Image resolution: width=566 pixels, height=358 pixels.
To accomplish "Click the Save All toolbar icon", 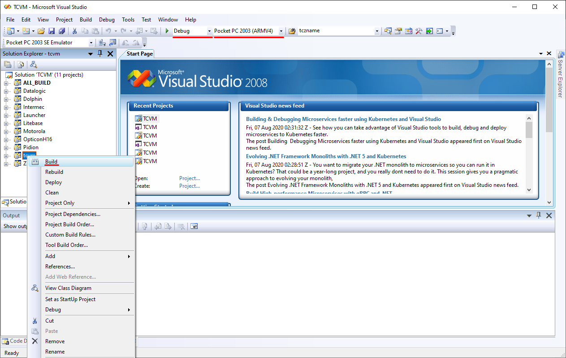I will [62, 31].
